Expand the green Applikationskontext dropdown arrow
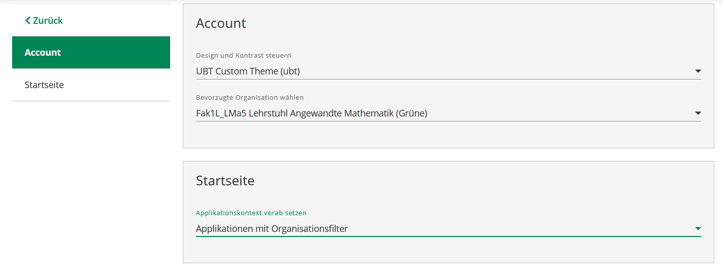The height and width of the screenshot is (280, 723). 698,229
